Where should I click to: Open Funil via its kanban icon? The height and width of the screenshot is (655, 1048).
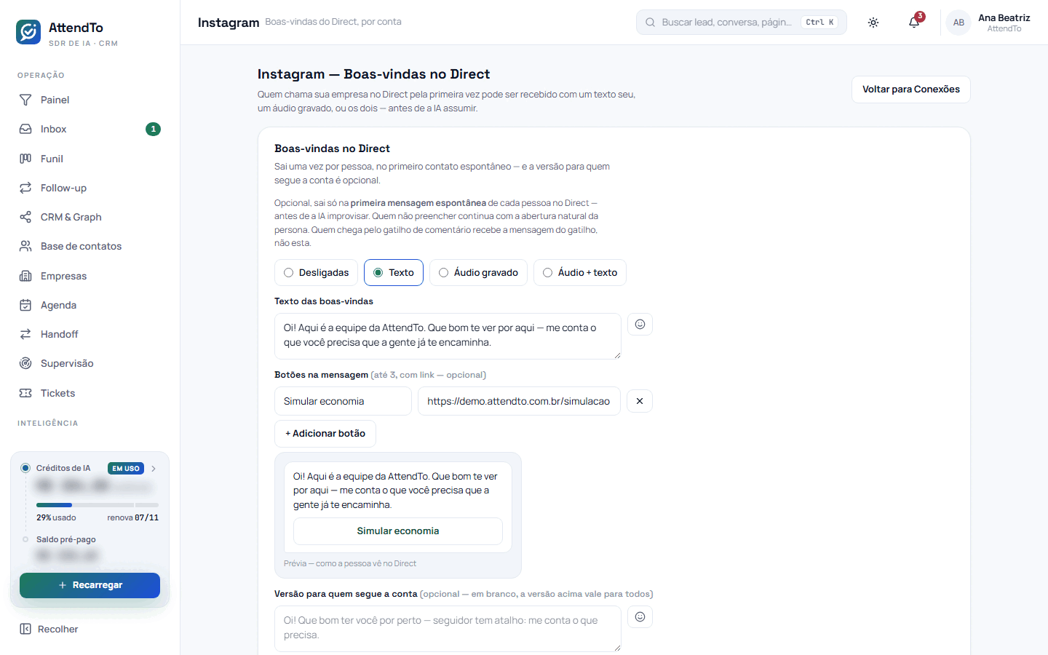(x=25, y=159)
